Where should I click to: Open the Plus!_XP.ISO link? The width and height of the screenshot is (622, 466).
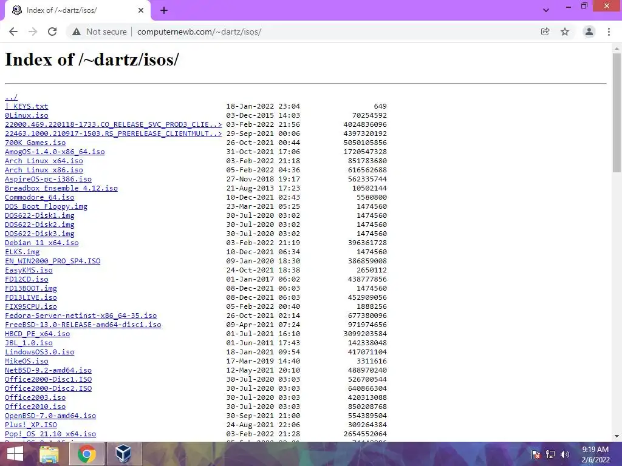tap(30, 425)
